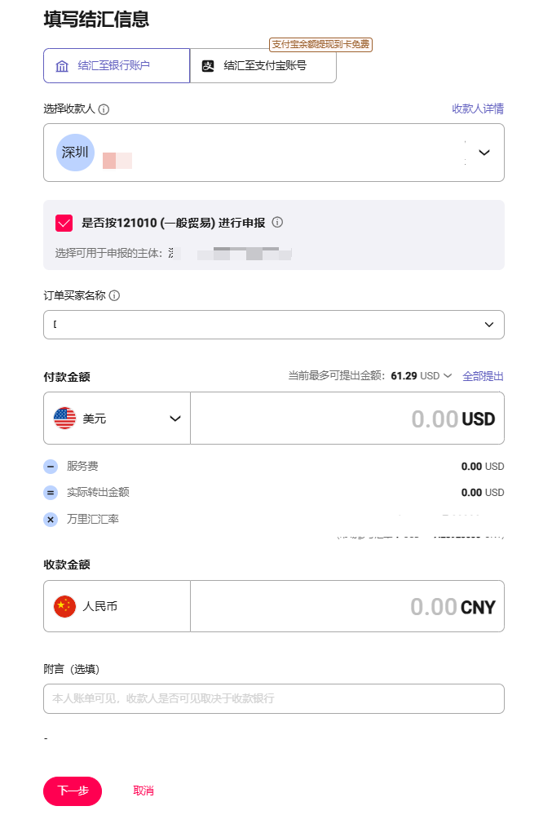Click the info icon beside 订单买家名称

coord(115,295)
